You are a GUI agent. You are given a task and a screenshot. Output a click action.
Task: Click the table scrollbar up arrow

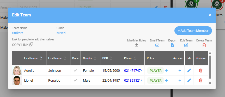(x=210, y=53)
